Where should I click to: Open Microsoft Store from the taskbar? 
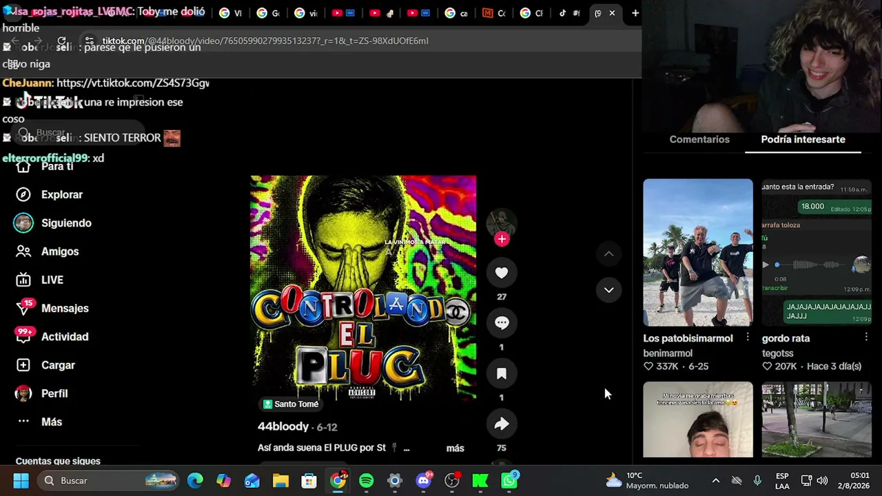point(309,481)
